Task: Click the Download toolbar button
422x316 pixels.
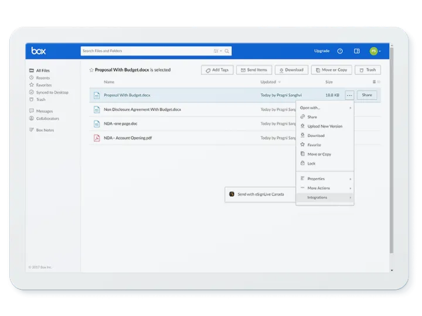Action: pyautogui.click(x=291, y=70)
